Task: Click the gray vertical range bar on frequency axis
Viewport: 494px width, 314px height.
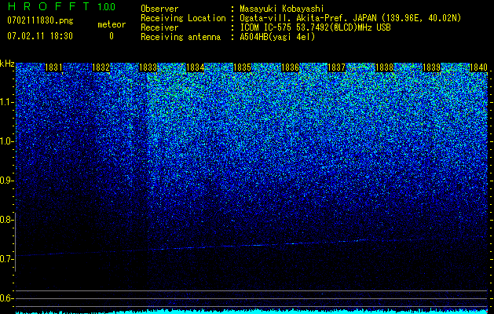Action: click(x=15, y=242)
